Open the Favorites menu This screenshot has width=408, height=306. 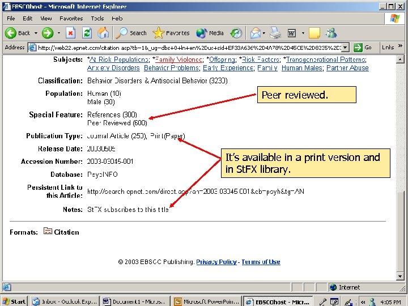pos(71,19)
